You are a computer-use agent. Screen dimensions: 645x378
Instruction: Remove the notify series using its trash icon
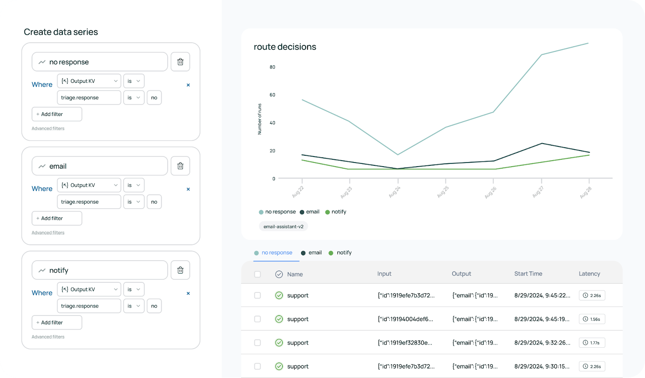click(180, 270)
